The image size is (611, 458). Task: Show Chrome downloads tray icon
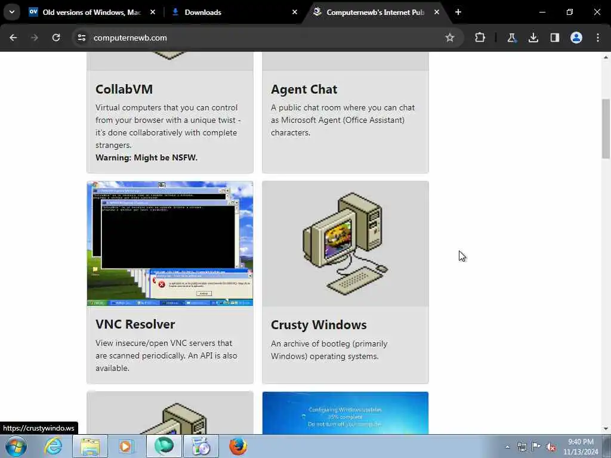[533, 38]
